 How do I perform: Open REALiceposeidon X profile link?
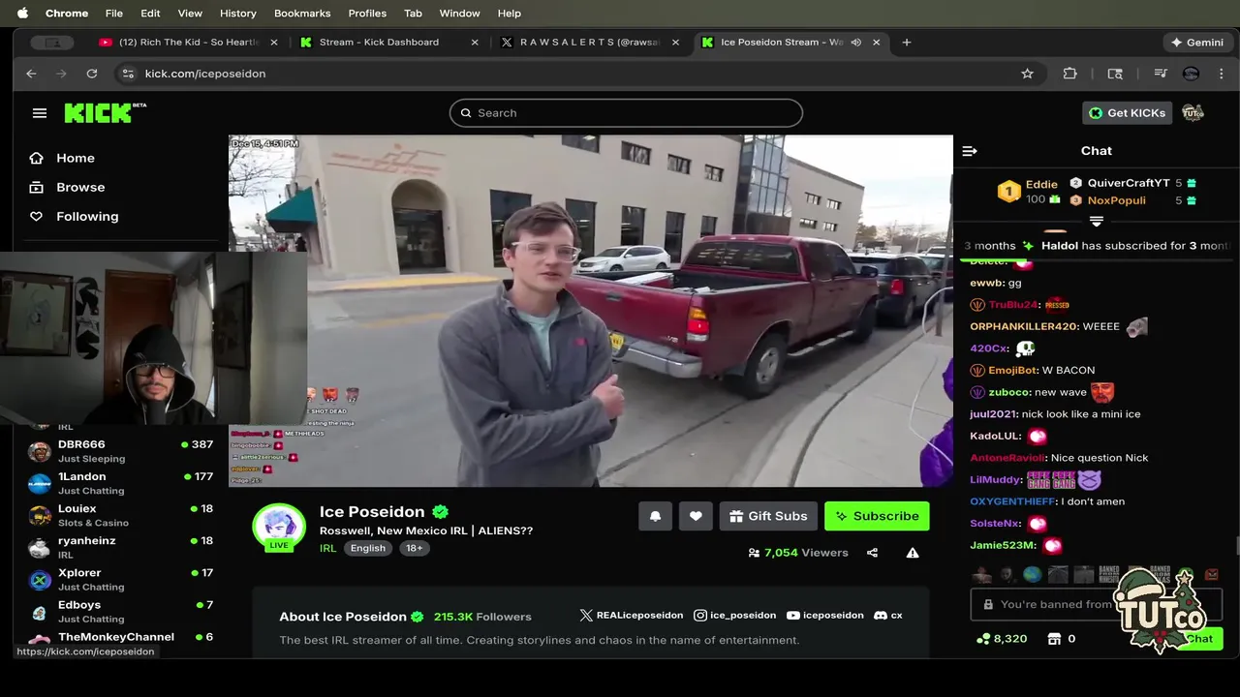632,616
